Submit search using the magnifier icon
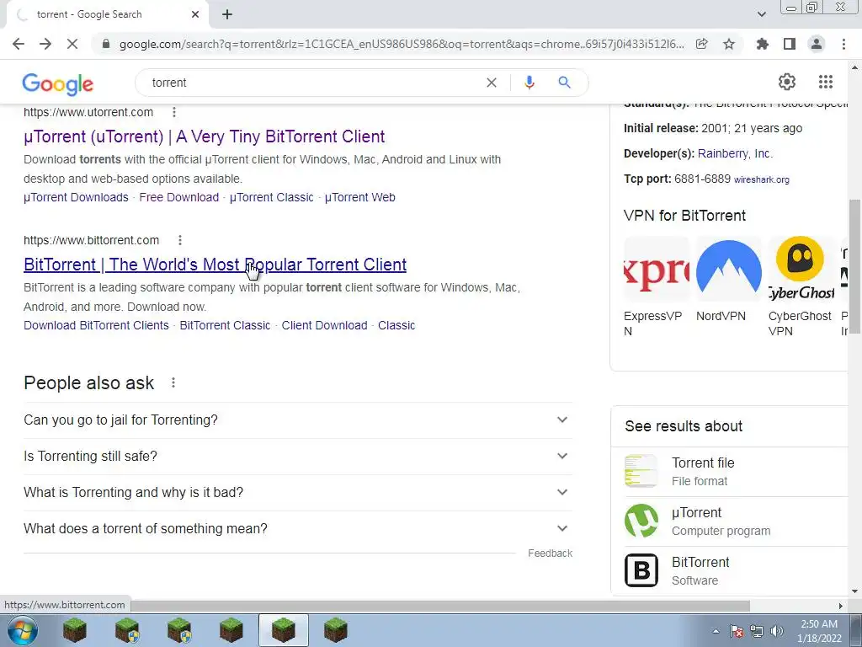862x647 pixels. pos(564,83)
